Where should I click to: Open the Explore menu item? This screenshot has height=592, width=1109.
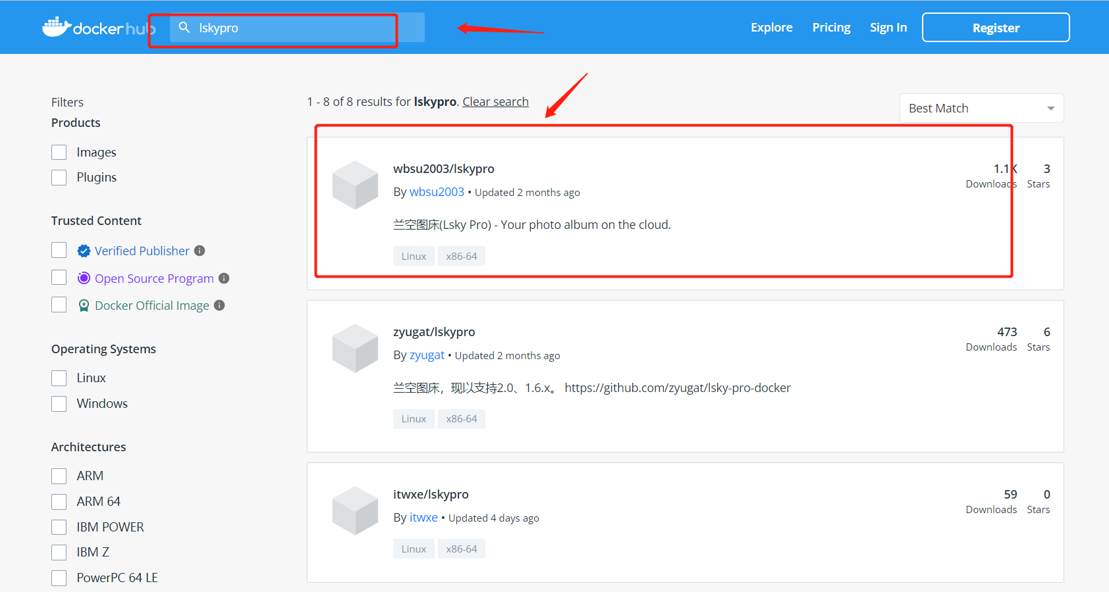click(x=771, y=27)
